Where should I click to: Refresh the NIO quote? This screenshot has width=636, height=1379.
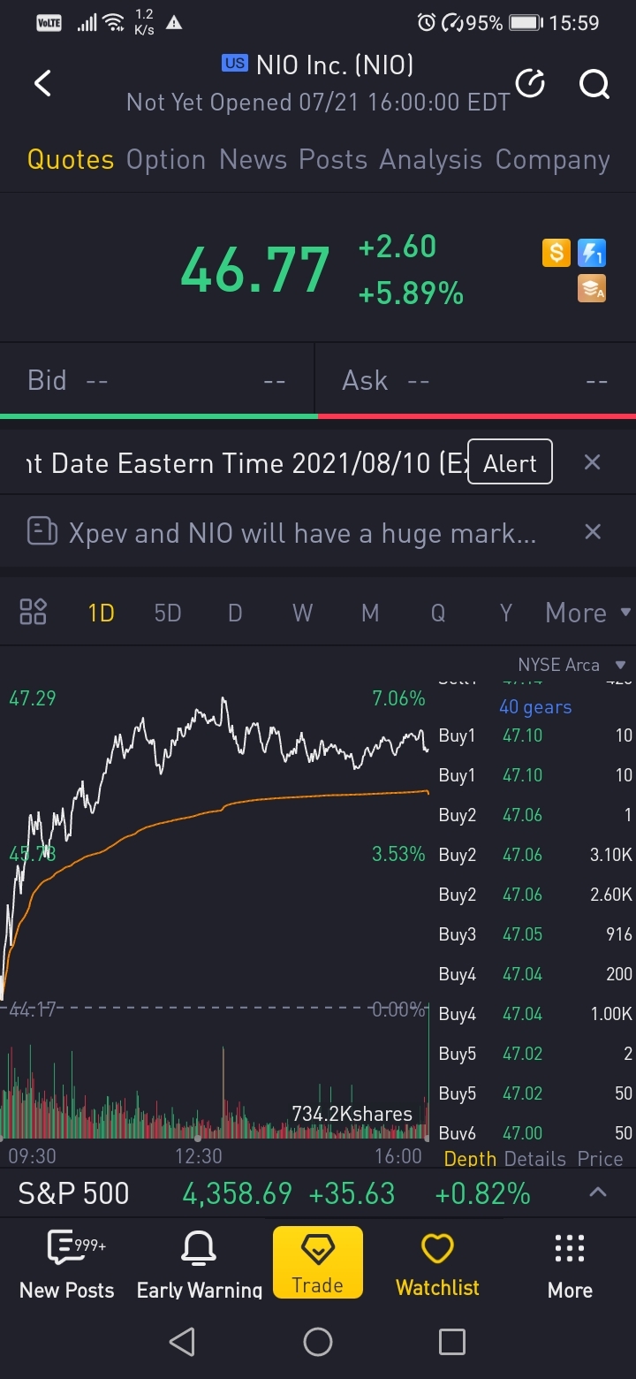click(x=530, y=84)
